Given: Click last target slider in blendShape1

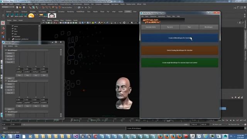Looking at the screenshot, I should coord(44,59).
